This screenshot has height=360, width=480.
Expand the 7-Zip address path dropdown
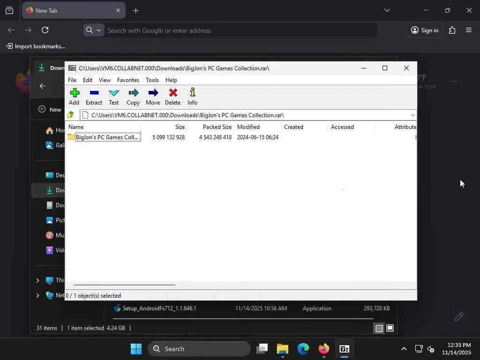412,115
